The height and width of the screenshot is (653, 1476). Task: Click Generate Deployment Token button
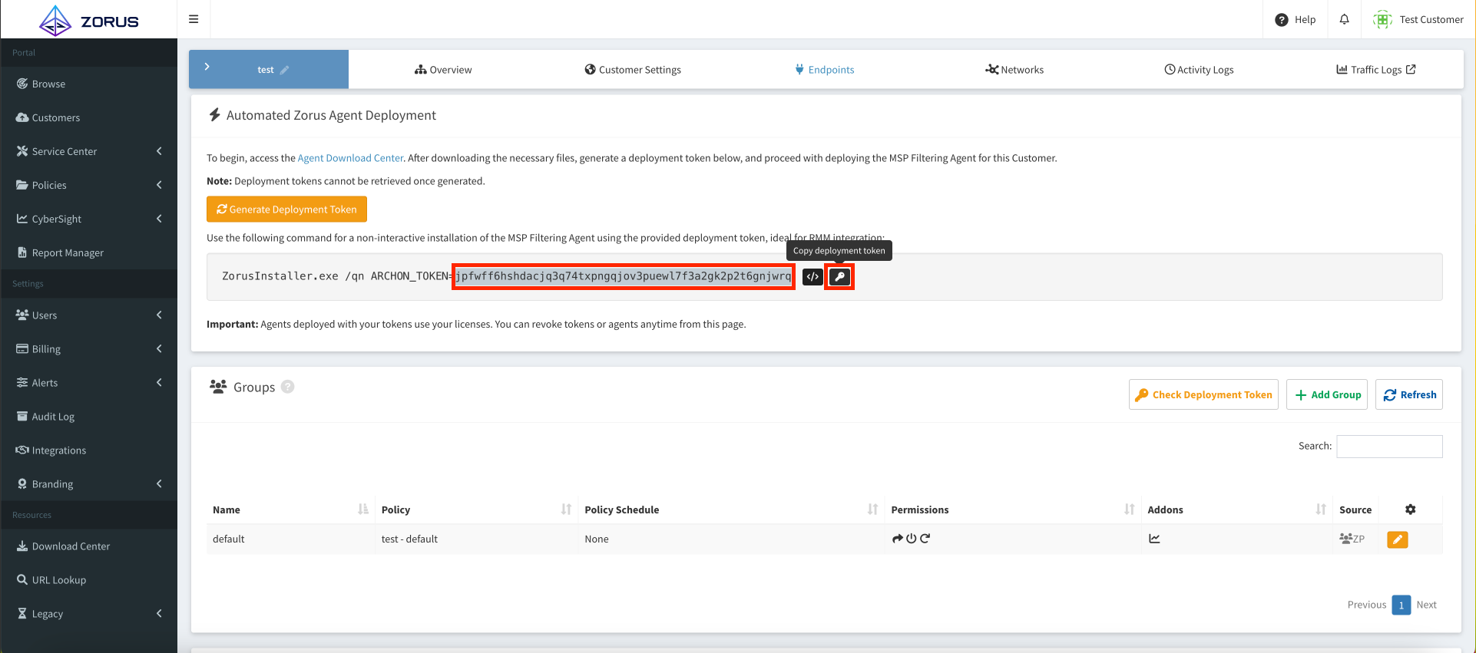coord(286,209)
